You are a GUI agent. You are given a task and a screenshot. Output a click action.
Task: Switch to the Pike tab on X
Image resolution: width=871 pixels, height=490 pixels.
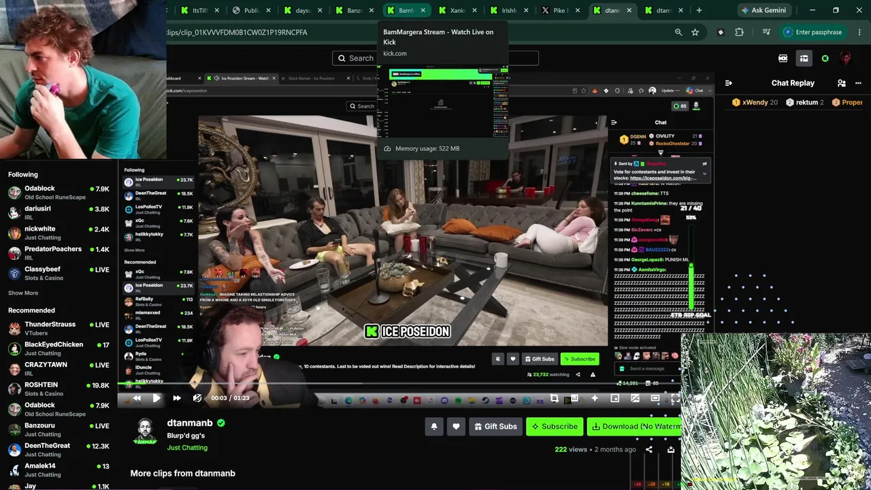(560, 10)
